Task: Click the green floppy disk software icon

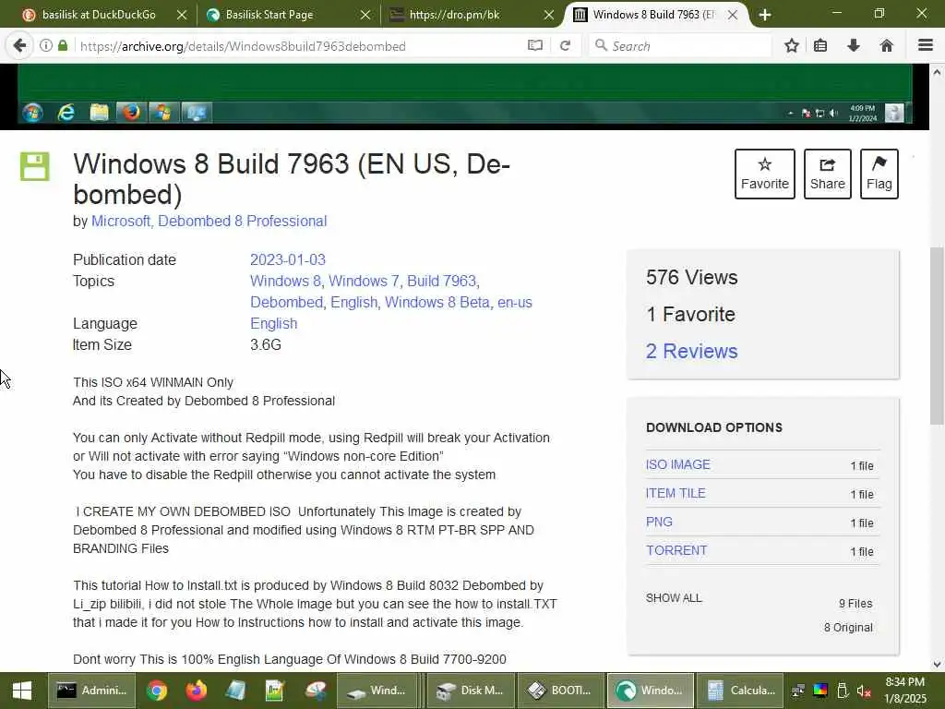Action: click(35, 166)
